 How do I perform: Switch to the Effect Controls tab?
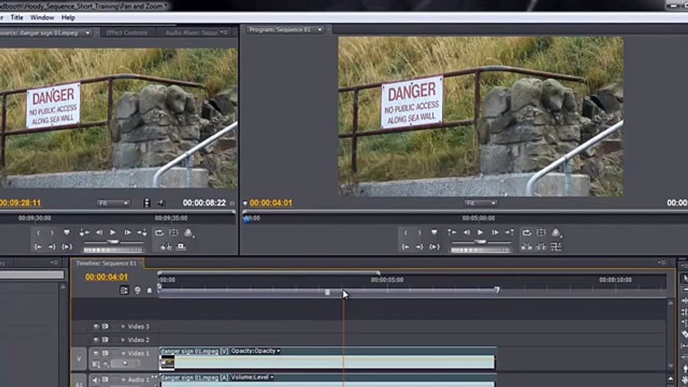127,33
